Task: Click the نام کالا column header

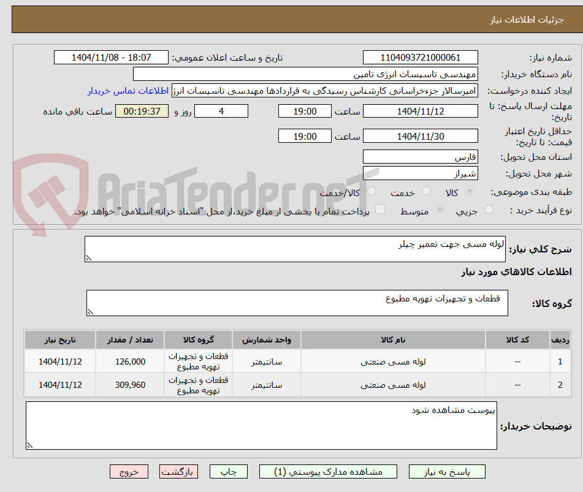Action: [393, 339]
